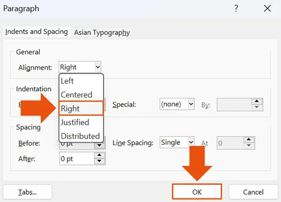
Task: Increase the At line spacing value
Action: [x=249, y=140]
